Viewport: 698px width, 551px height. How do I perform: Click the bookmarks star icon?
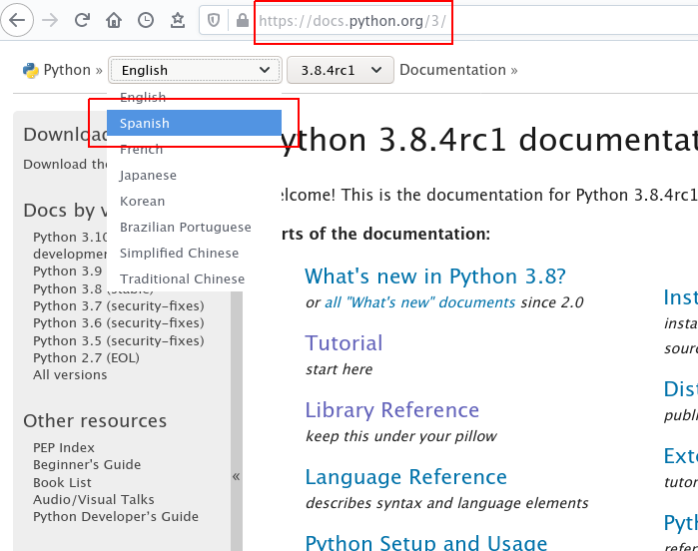(178, 20)
